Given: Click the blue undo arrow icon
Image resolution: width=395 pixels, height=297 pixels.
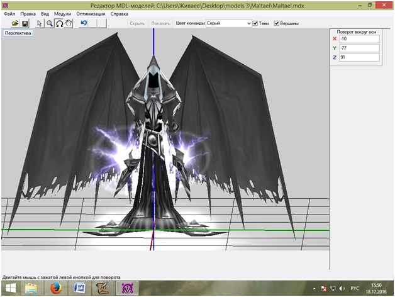Looking at the screenshot, I should coord(84,23).
